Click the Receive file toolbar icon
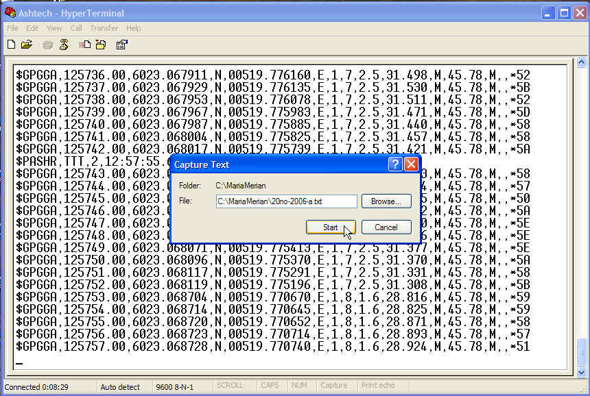 click(101, 45)
